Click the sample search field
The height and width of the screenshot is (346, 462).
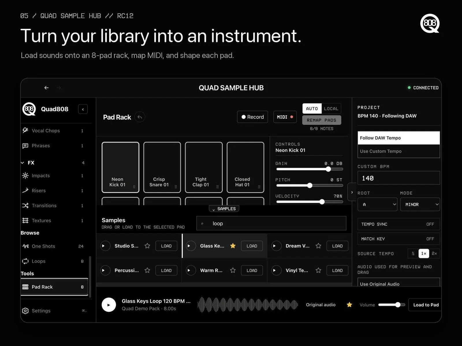point(271,223)
